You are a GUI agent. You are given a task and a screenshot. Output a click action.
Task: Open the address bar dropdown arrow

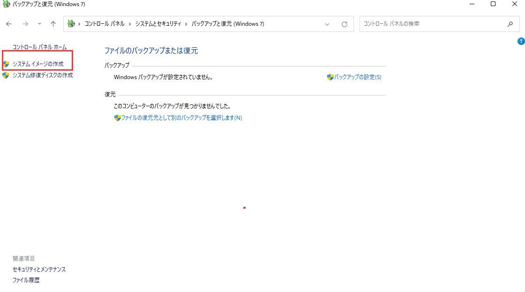tap(327, 23)
